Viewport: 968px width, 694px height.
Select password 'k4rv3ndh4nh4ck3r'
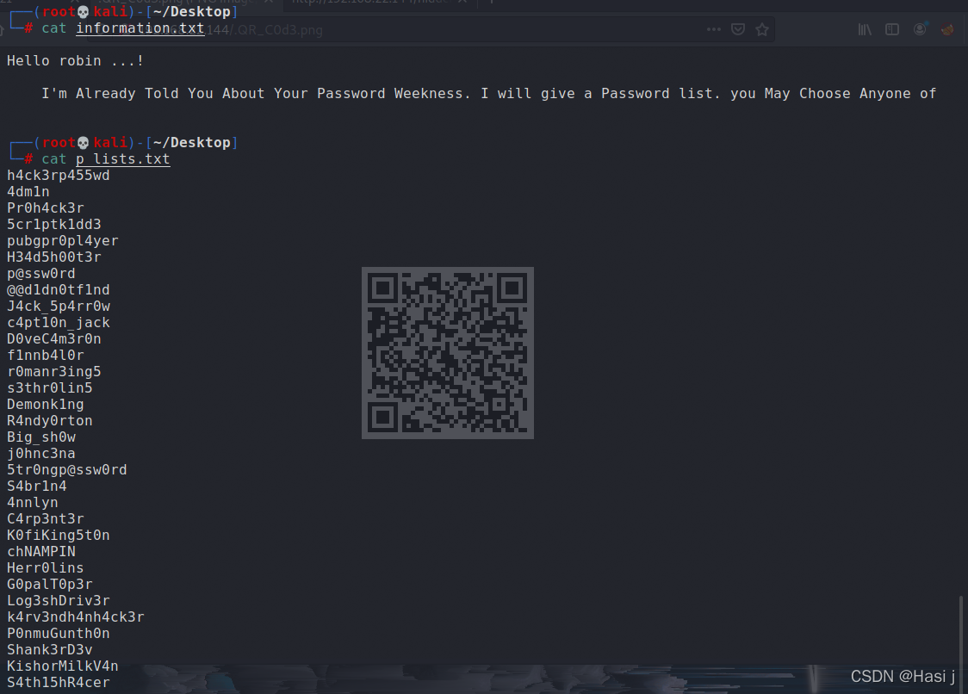[75, 617]
